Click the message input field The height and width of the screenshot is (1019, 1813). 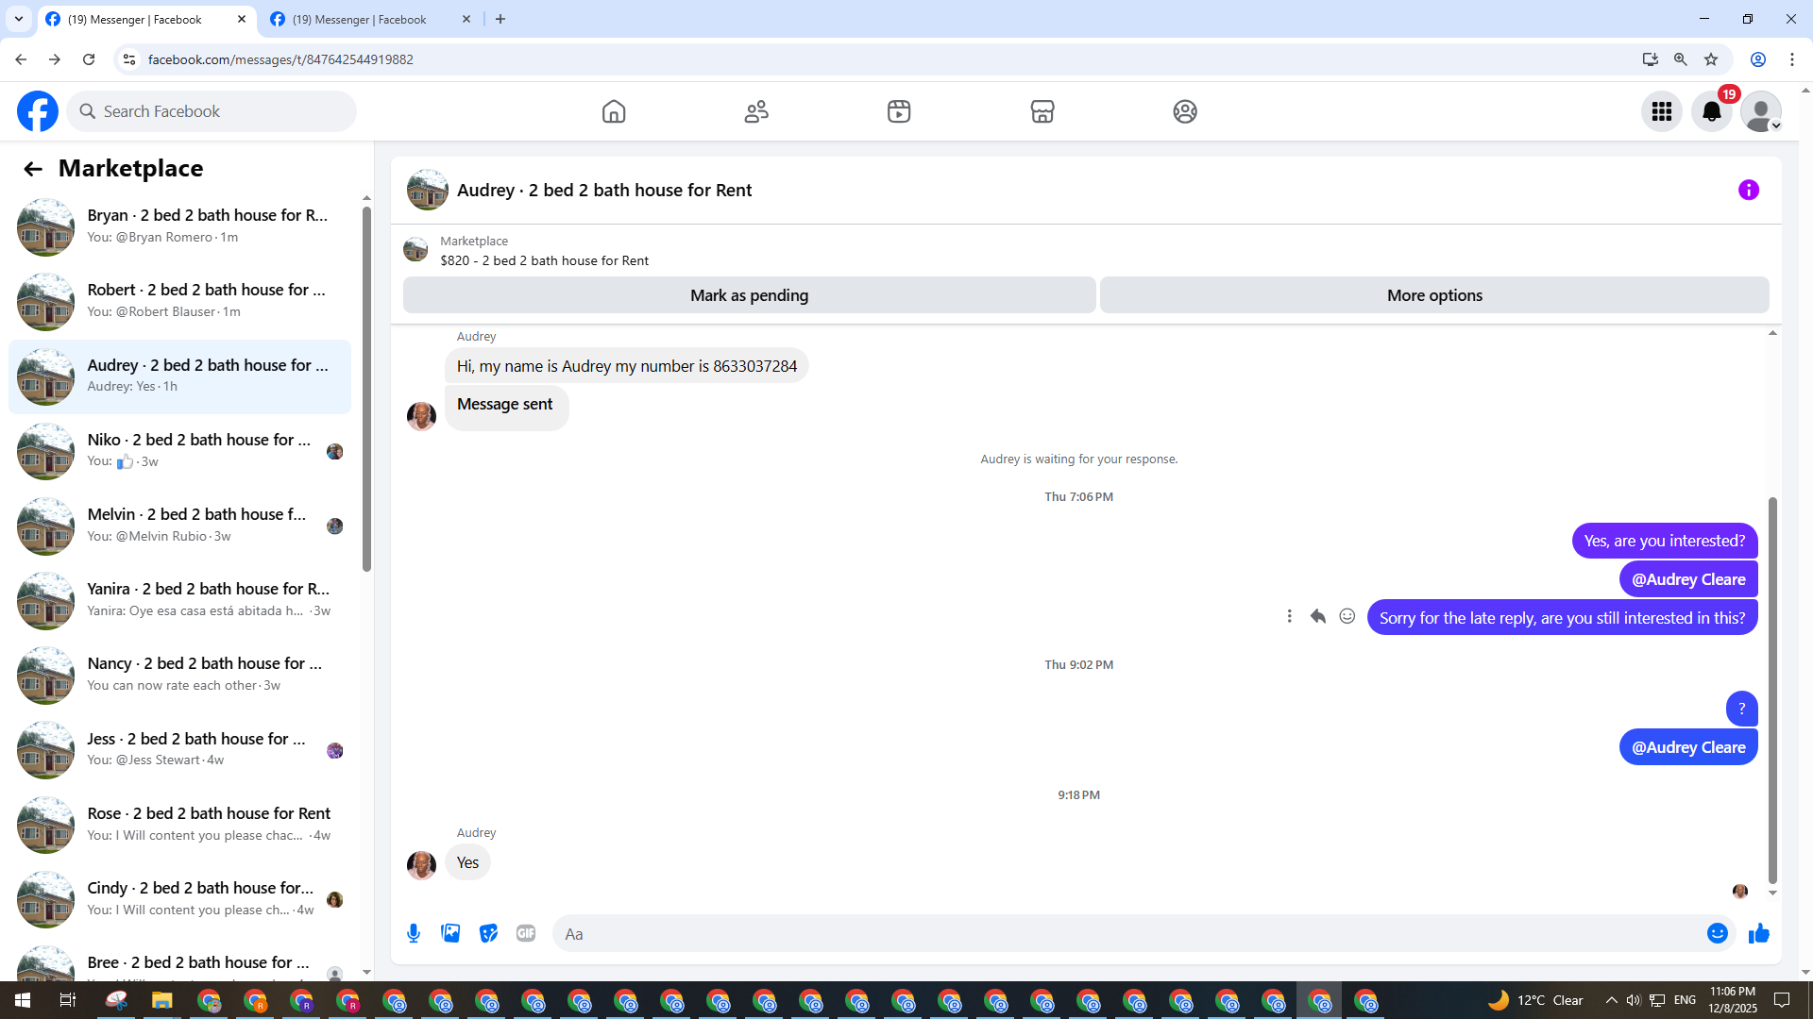pos(1128,933)
